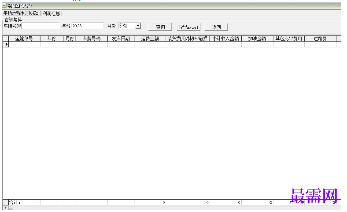Click the horizontal scrollbar left arrow
This screenshot has height=212, width=347.
coord(5,208)
